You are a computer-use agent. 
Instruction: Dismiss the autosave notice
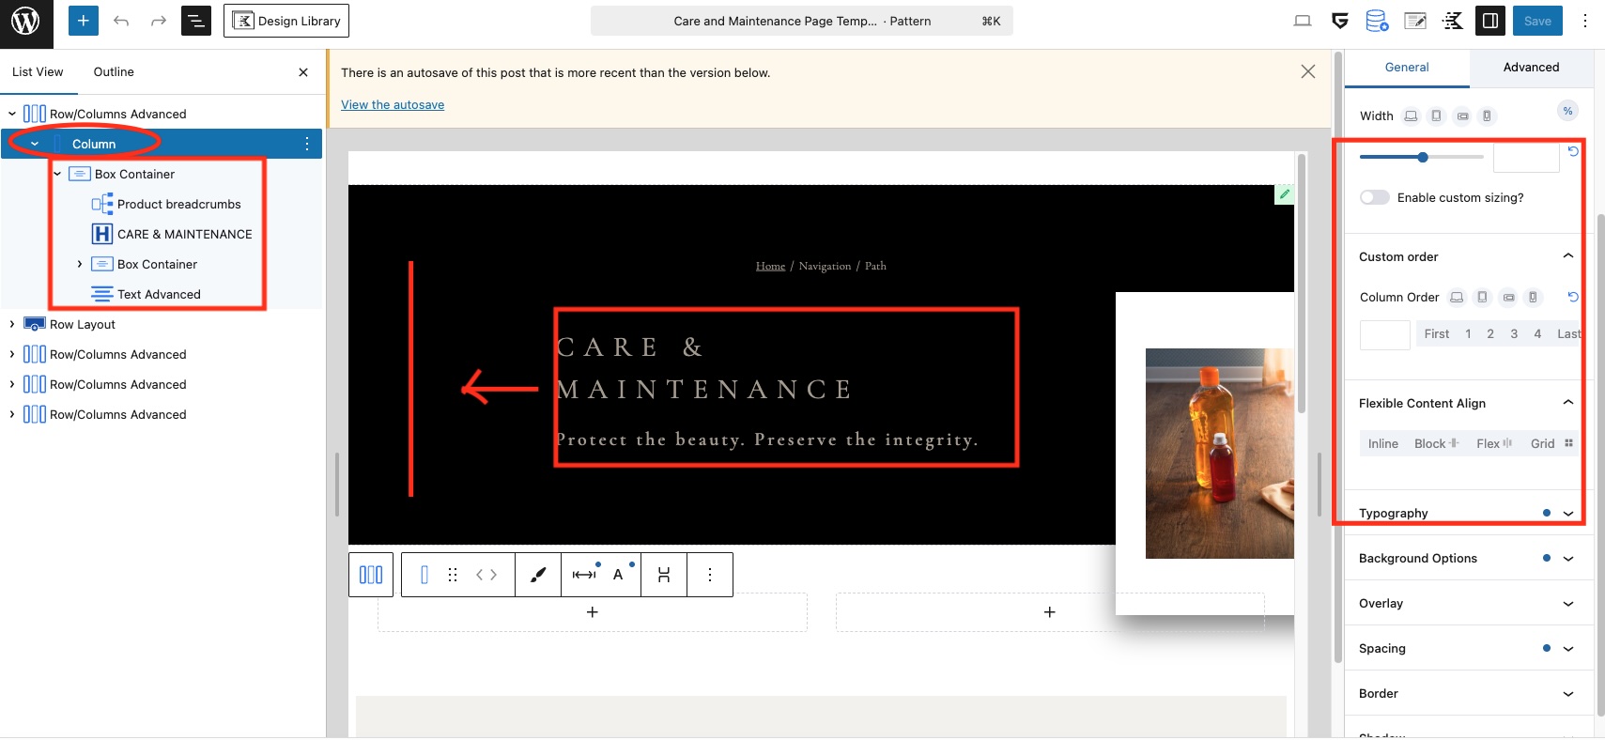click(x=1308, y=71)
